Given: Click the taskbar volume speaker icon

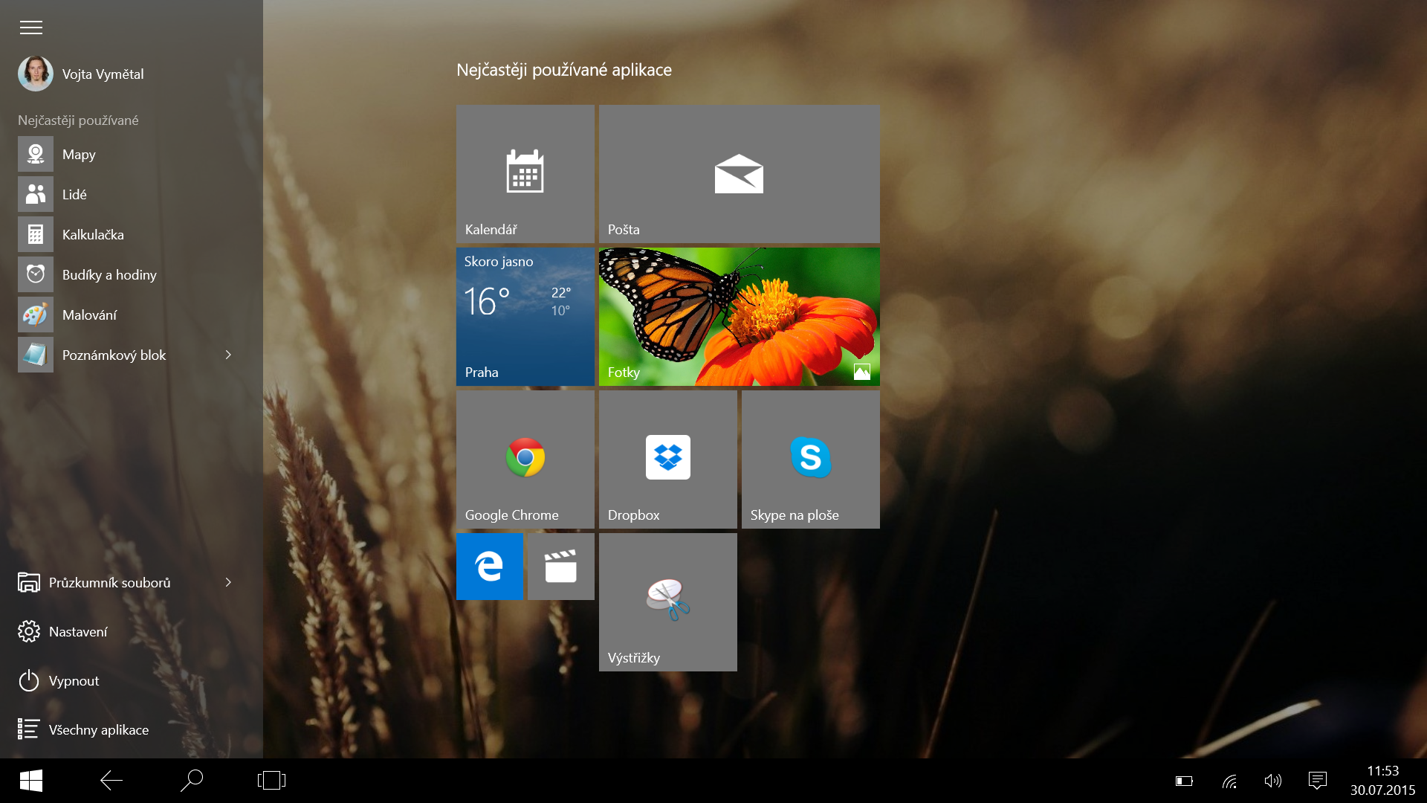Looking at the screenshot, I should (1272, 781).
